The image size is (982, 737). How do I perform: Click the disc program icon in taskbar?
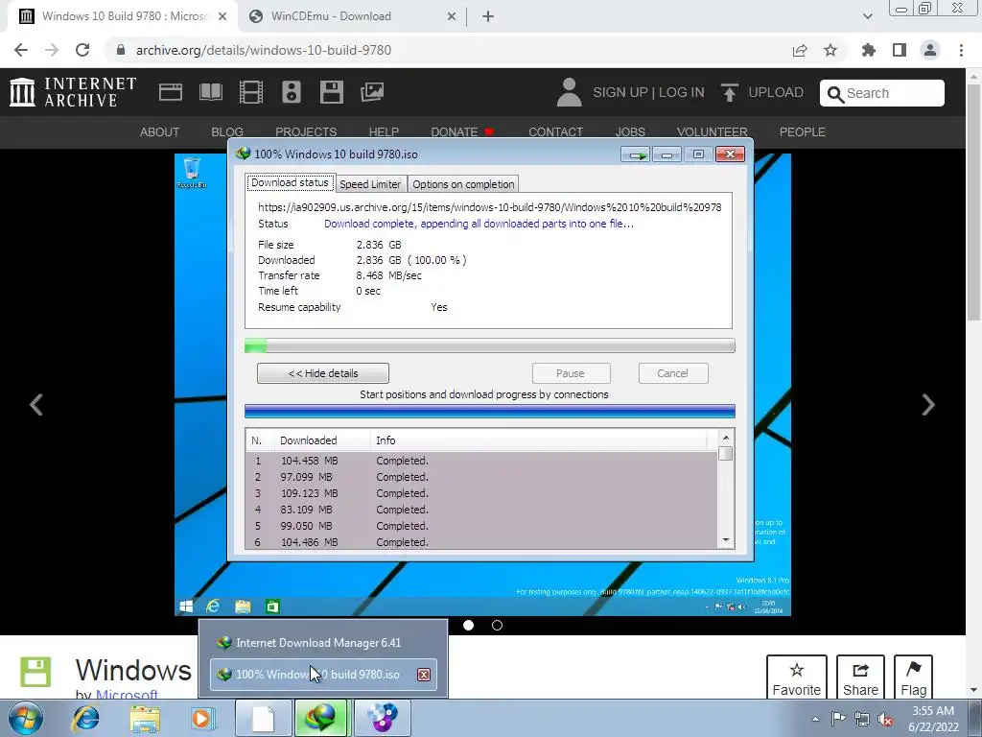point(382,718)
